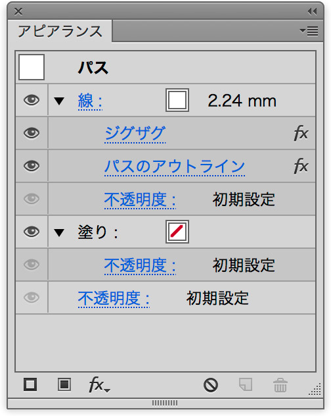The image size is (331, 416).
Task: Select the アピアランス tab
Action: (x=60, y=32)
